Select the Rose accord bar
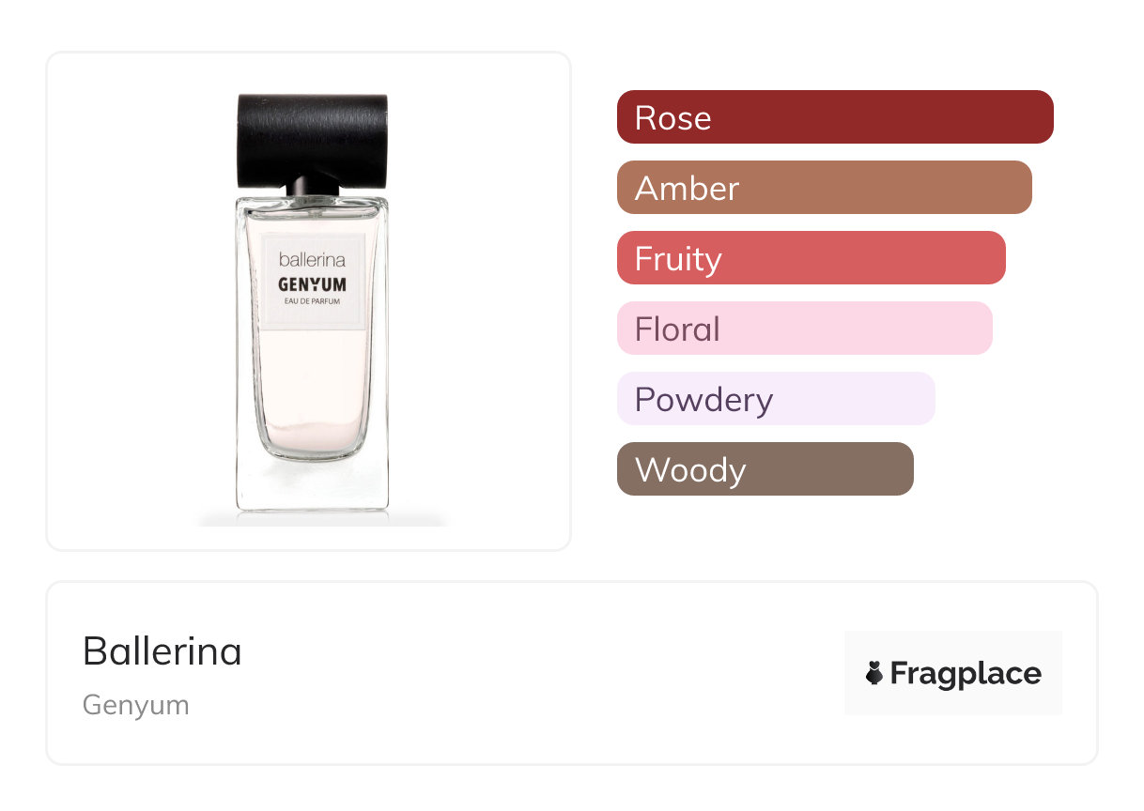Screen dimensions: 1144x811 tap(834, 117)
